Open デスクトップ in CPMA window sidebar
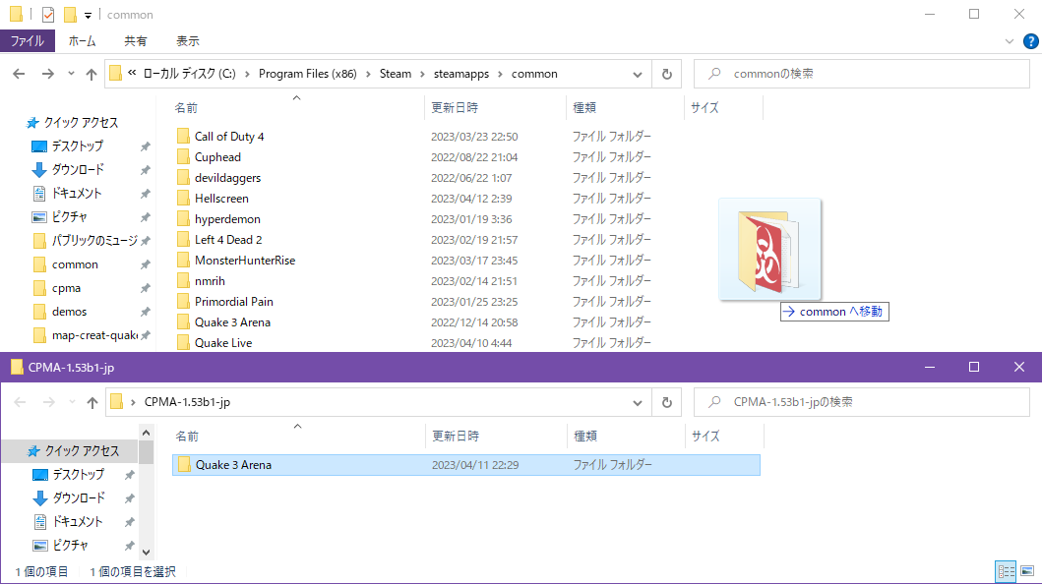Screen dimensions: 1042x584 click(x=78, y=475)
